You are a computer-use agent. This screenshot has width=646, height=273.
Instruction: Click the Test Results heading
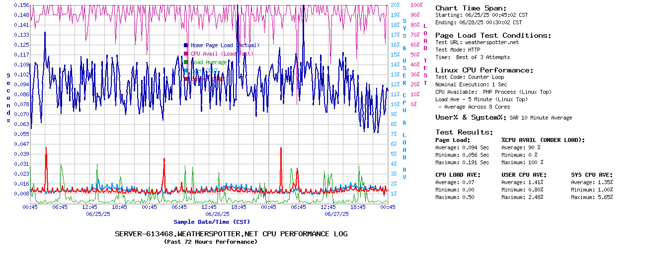[x=464, y=133]
